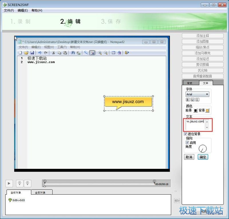The width and height of the screenshot is (229, 219).
Task: Click the bottom-right handle of the callout
Action: point(153,111)
